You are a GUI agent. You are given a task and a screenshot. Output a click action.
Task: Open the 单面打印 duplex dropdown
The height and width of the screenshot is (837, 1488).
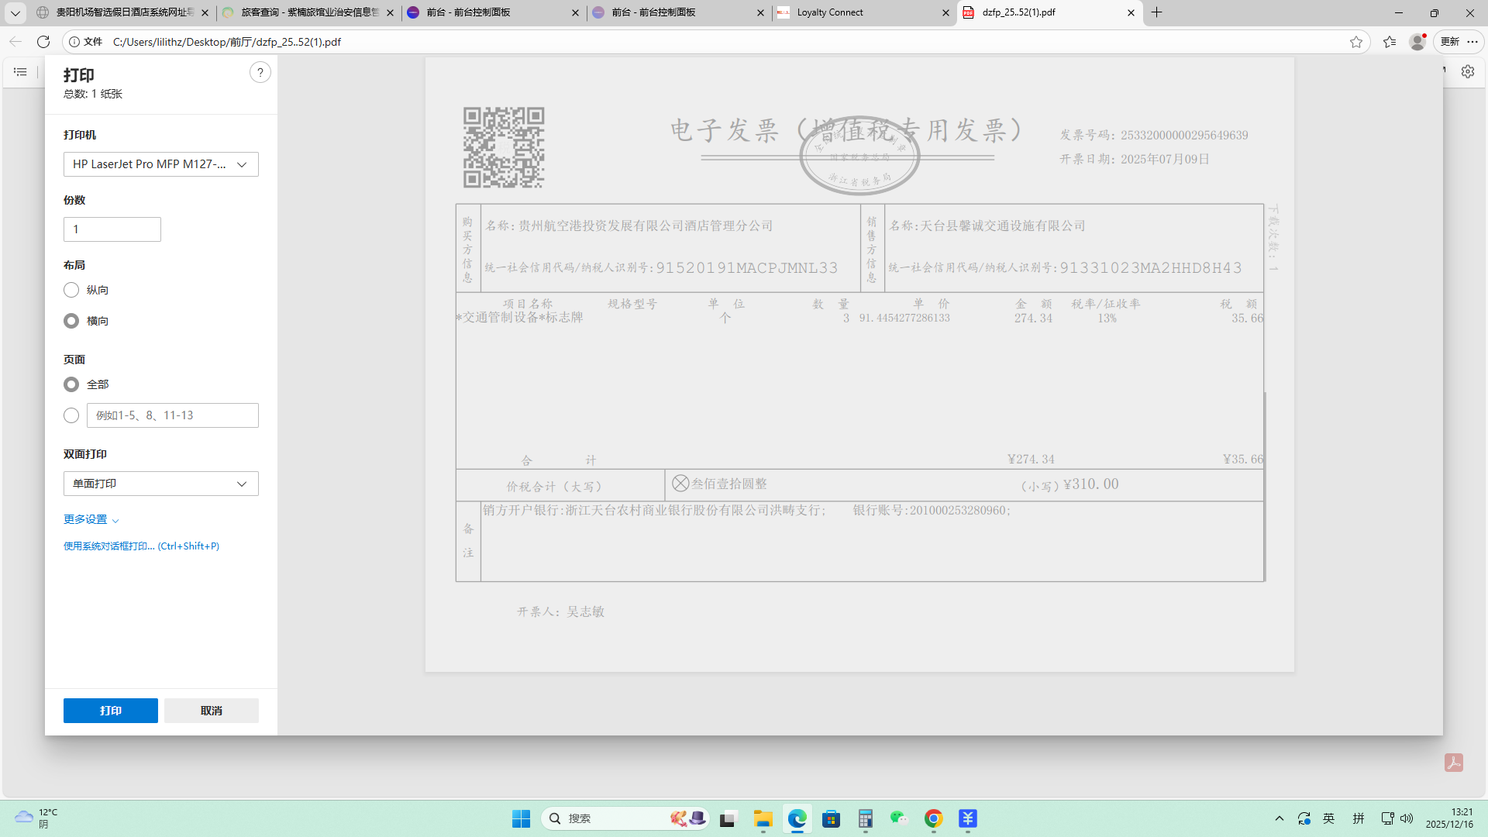[160, 484]
